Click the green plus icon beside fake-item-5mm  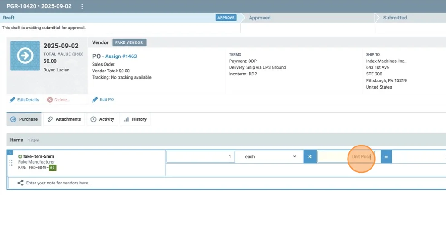click(x=20, y=156)
